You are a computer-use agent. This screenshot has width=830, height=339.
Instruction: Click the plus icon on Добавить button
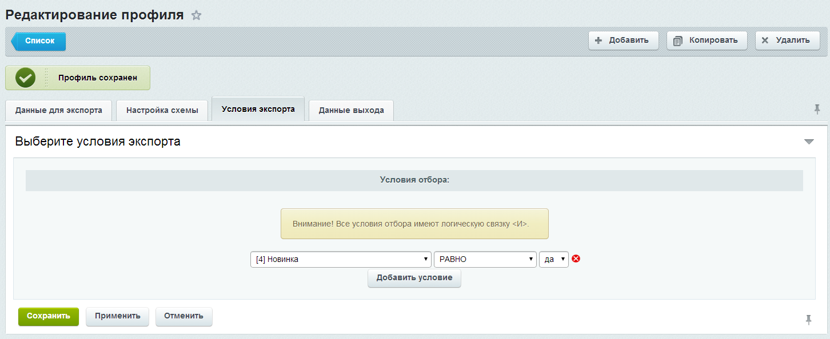pos(598,41)
